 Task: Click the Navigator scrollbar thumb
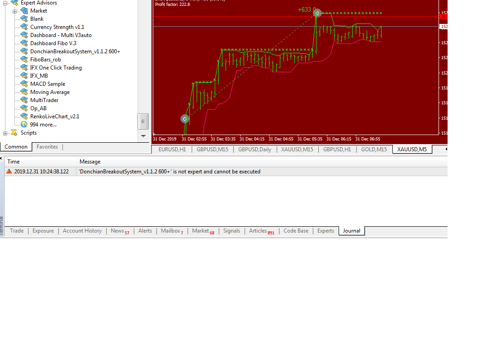143,121
